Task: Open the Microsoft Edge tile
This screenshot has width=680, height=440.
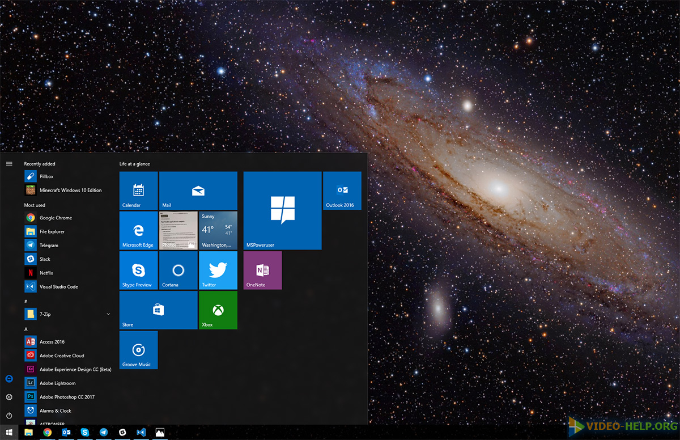Action: 138,231
